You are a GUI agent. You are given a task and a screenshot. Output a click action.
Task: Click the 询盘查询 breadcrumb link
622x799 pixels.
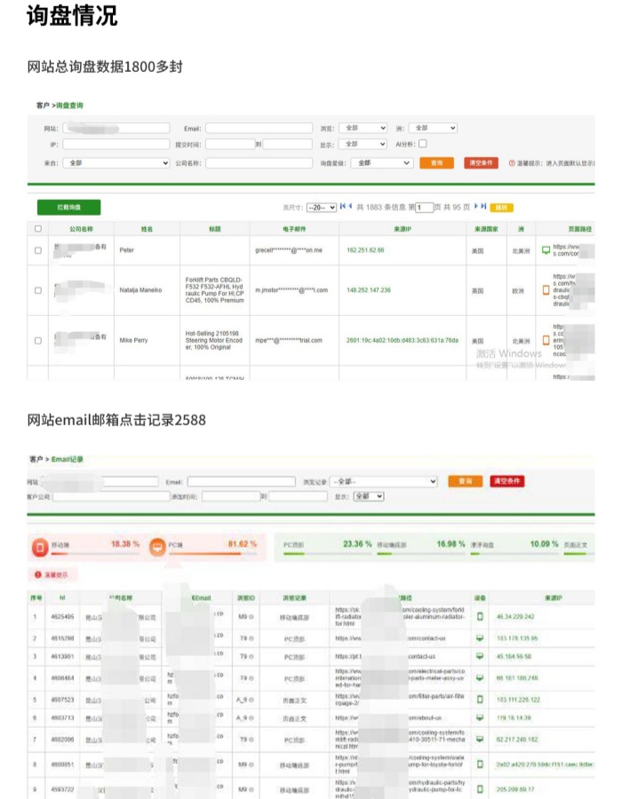[69, 106]
